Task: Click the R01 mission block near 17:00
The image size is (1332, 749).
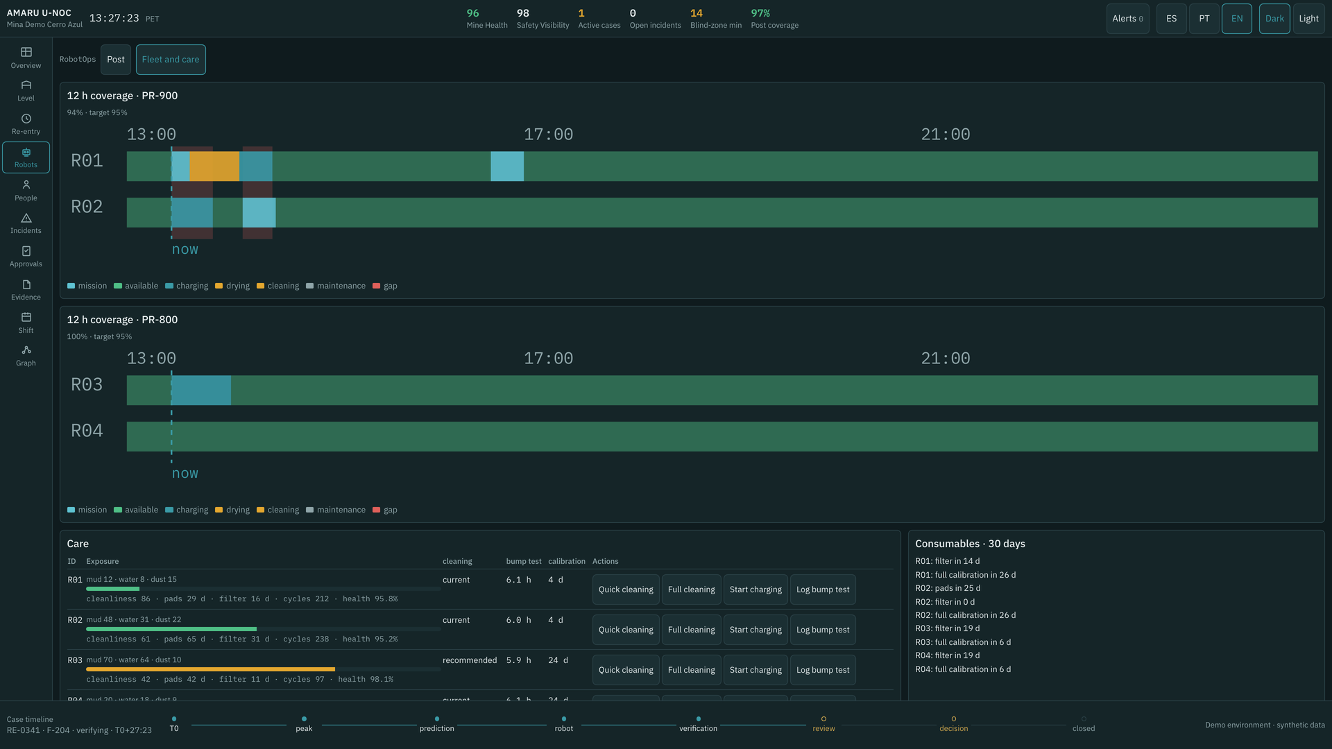Action: [507, 166]
